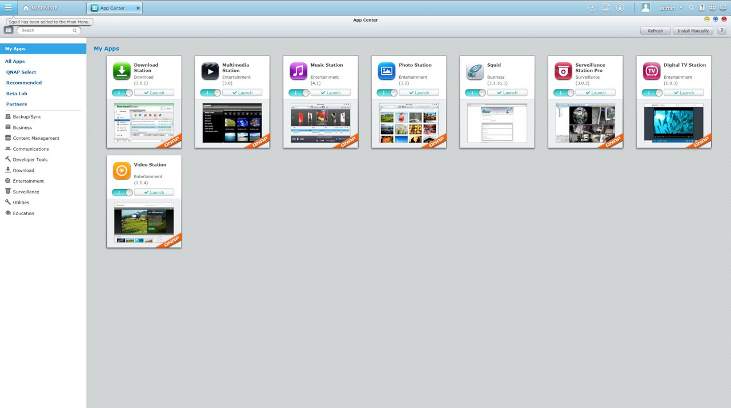
Task: Open the background tasks icon in top bar
Action: [592, 8]
